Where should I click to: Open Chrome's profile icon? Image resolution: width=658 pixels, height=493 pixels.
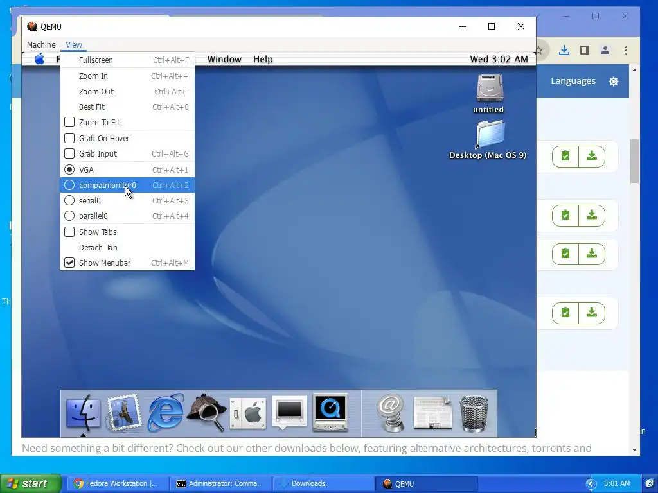click(x=605, y=50)
